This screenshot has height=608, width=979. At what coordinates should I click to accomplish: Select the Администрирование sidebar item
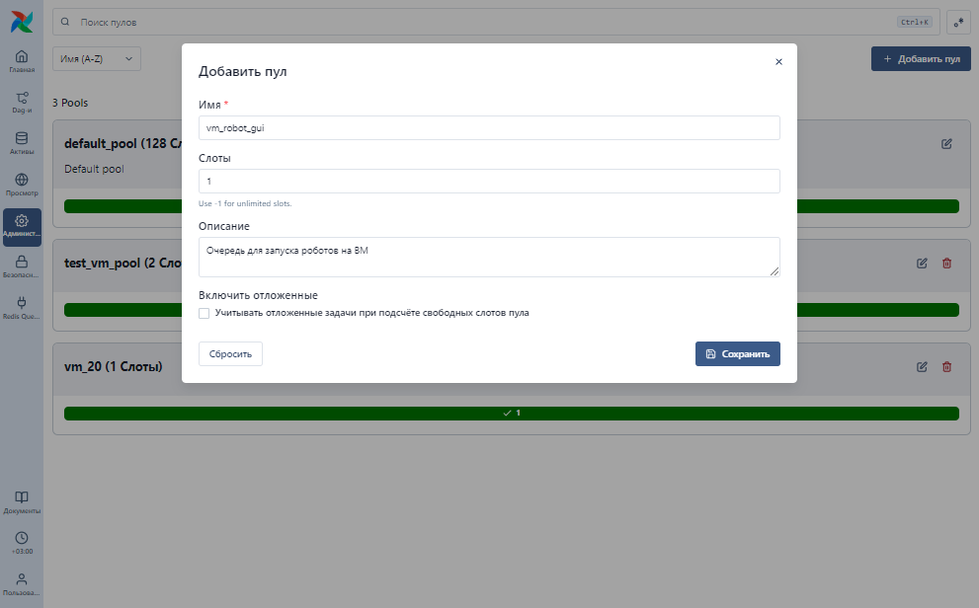click(22, 227)
